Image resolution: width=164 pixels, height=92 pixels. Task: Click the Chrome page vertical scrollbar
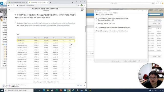(x=85, y=29)
